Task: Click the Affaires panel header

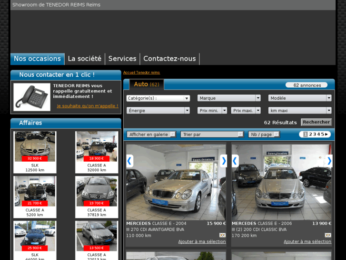Action: click(x=66, y=123)
